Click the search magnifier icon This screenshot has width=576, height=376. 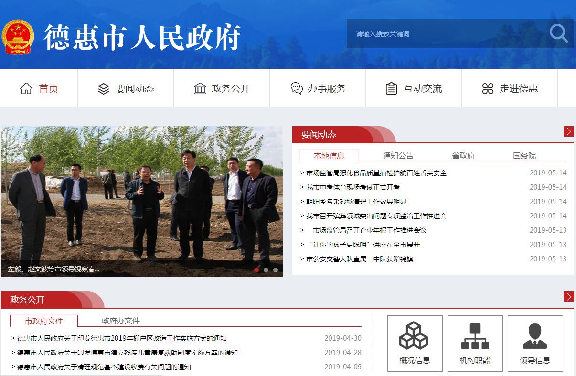[558, 33]
